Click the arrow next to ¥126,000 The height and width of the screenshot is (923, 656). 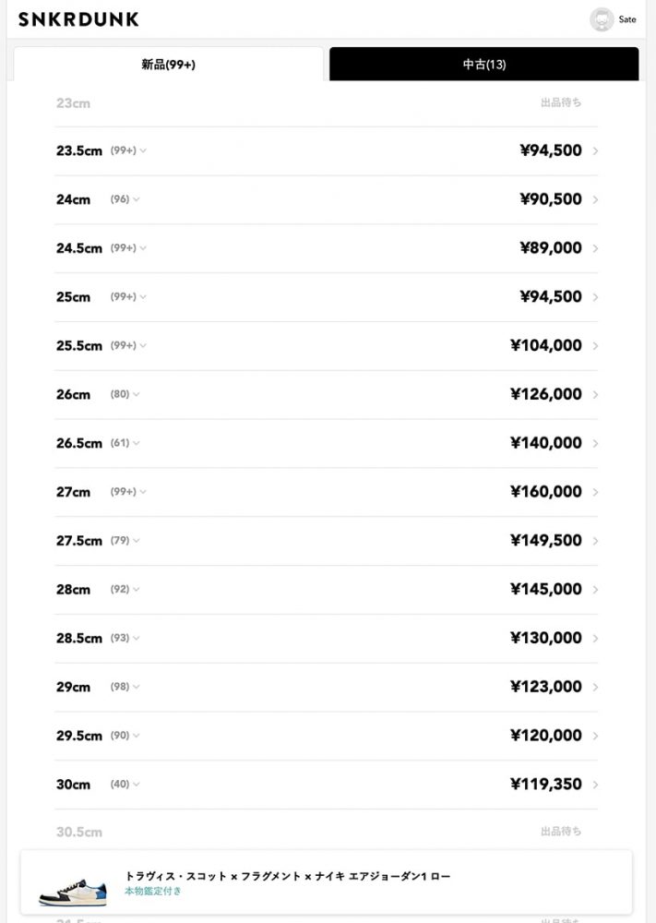(x=595, y=395)
